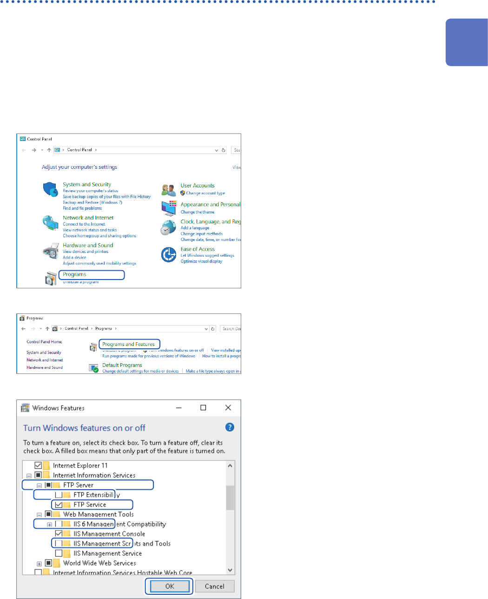The width and height of the screenshot is (488, 599).
Task: Collapse the Internet Information Services node
Action: (x=29, y=476)
